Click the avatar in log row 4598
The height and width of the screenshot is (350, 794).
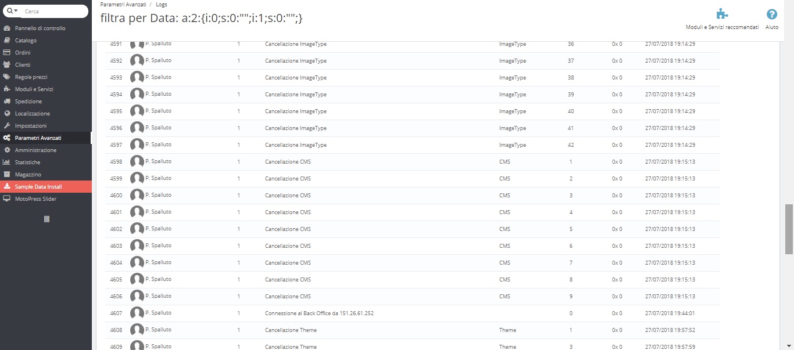click(x=137, y=162)
